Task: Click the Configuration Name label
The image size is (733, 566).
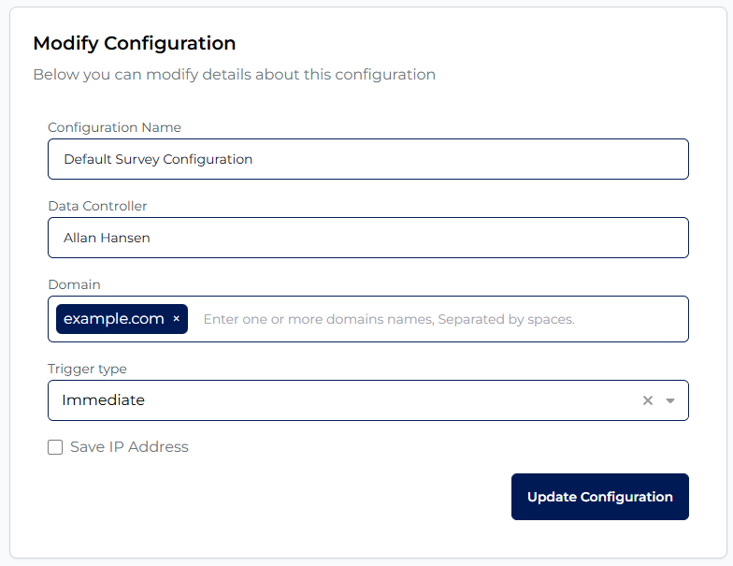Action: point(114,127)
